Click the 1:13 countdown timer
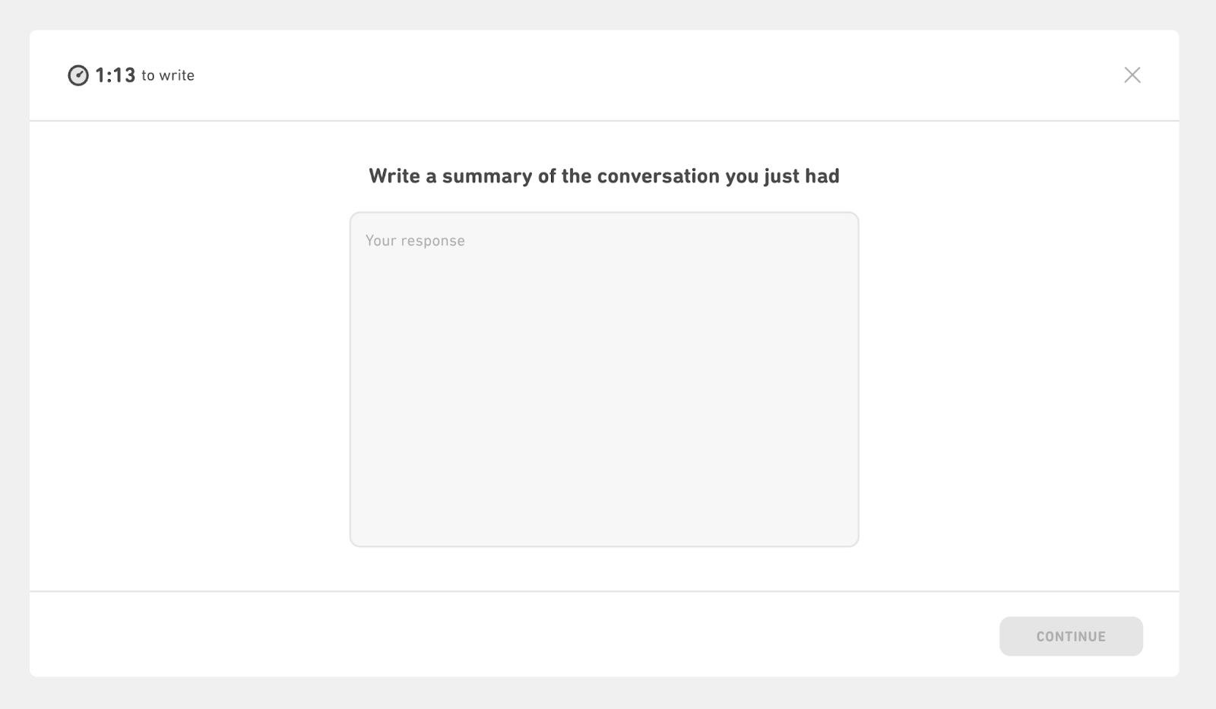 [115, 75]
